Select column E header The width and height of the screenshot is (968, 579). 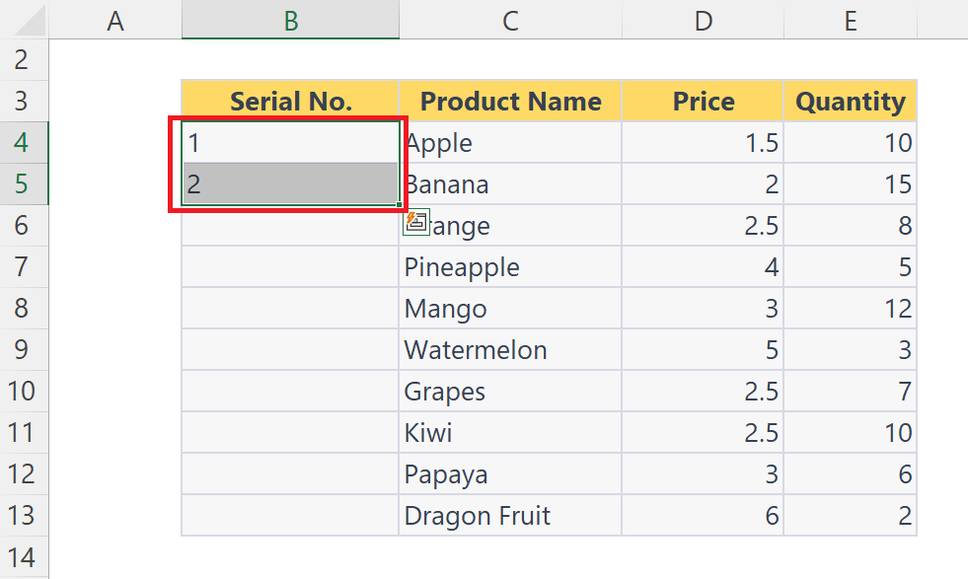pos(851,20)
